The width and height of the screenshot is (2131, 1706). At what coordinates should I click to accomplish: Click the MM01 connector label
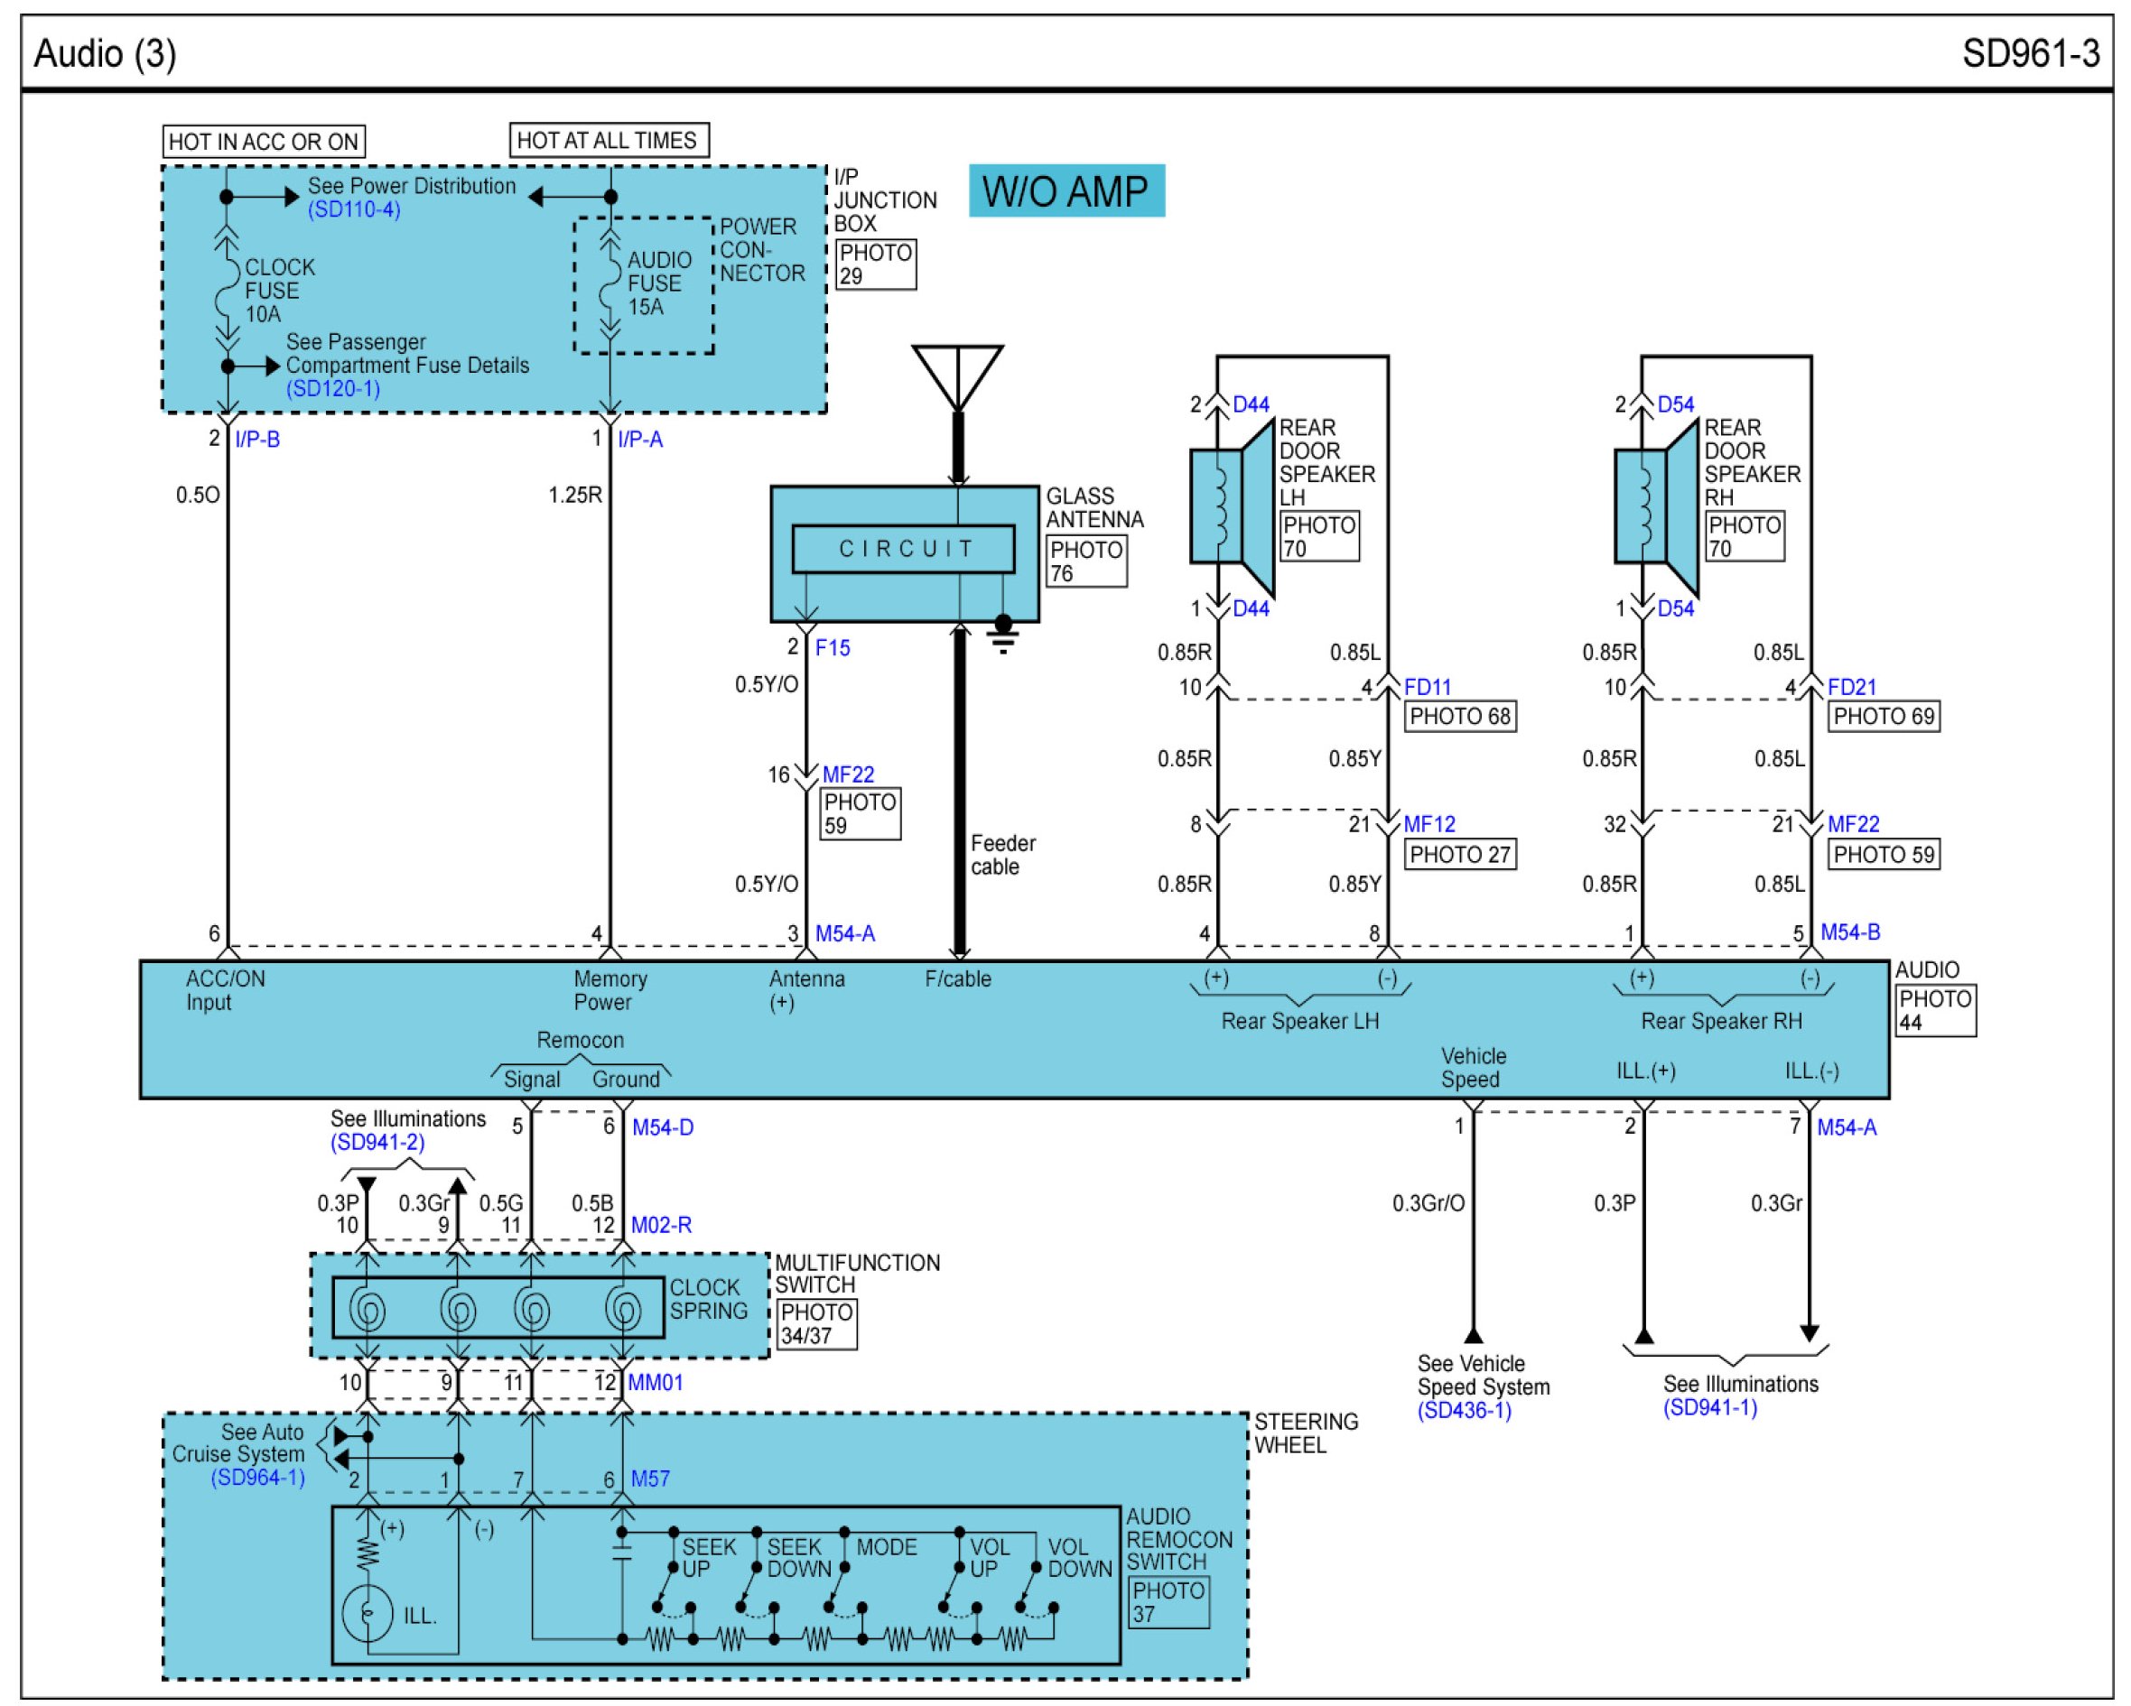[x=656, y=1381]
